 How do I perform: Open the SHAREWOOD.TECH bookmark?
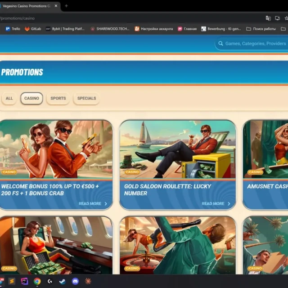coord(110,29)
